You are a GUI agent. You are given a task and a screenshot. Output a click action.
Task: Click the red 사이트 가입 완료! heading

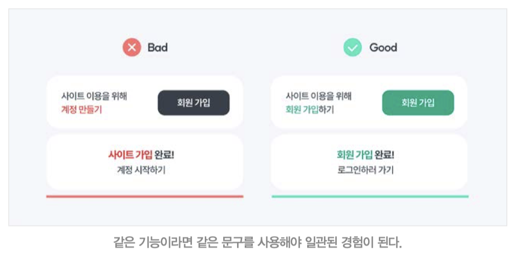coord(141,155)
